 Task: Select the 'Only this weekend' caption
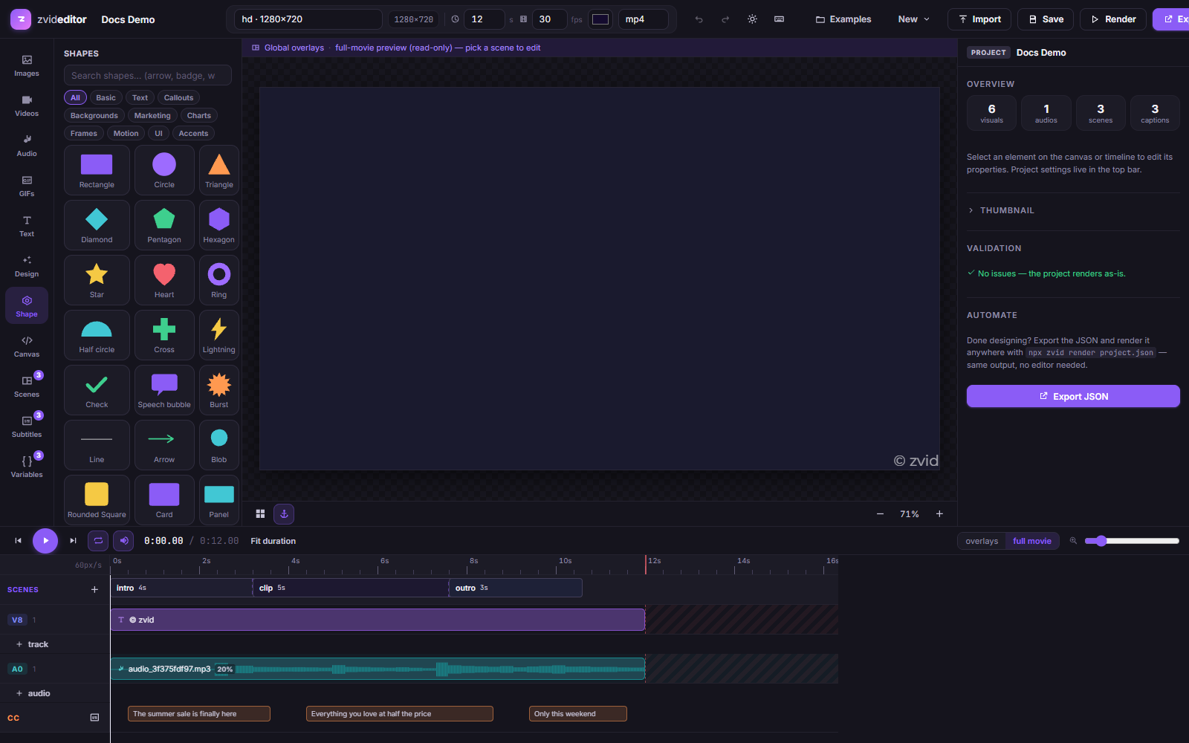[578, 714]
